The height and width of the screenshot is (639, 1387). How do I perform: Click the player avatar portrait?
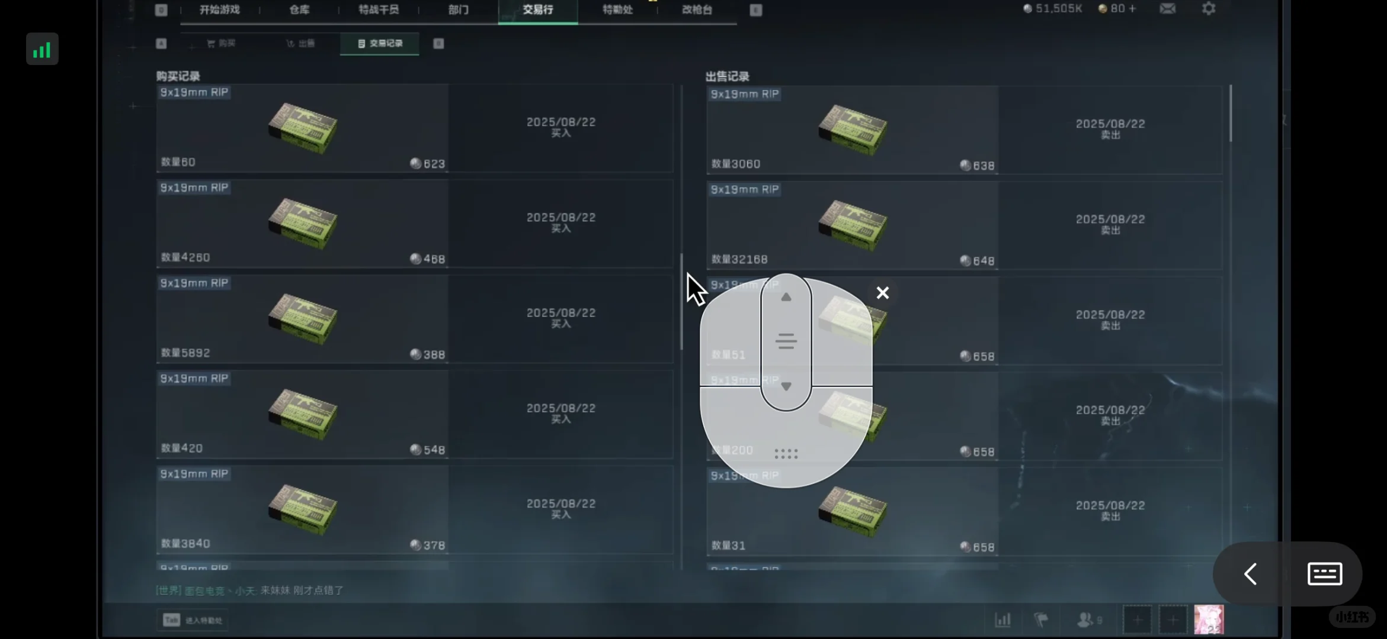click(x=1208, y=619)
